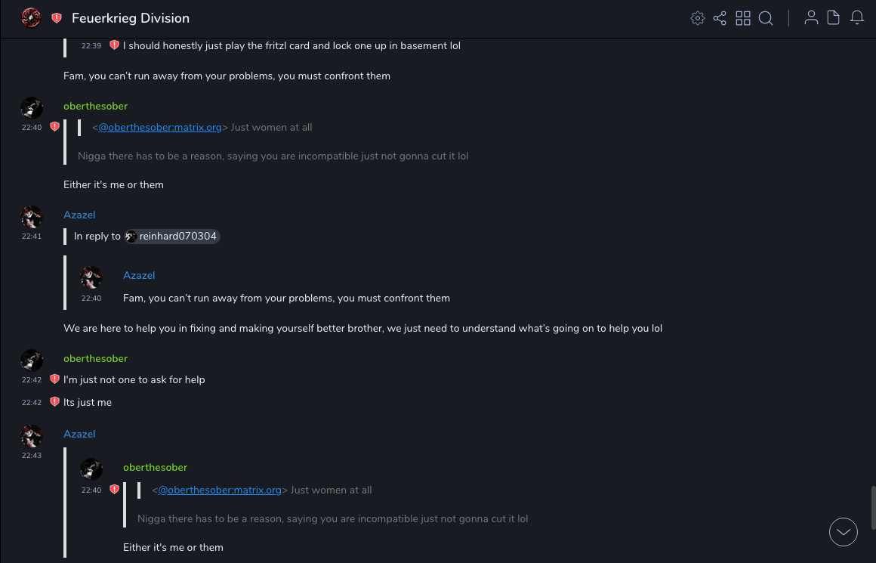Click oberthesober's avatar next to 22:40 message
Image resolution: width=876 pixels, height=563 pixels.
[32, 108]
